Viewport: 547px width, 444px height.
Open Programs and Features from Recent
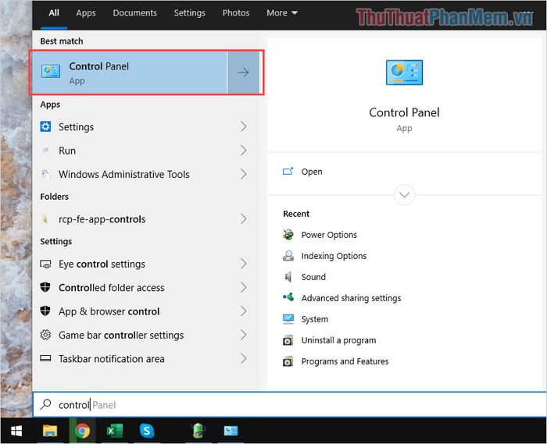[345, 361]
